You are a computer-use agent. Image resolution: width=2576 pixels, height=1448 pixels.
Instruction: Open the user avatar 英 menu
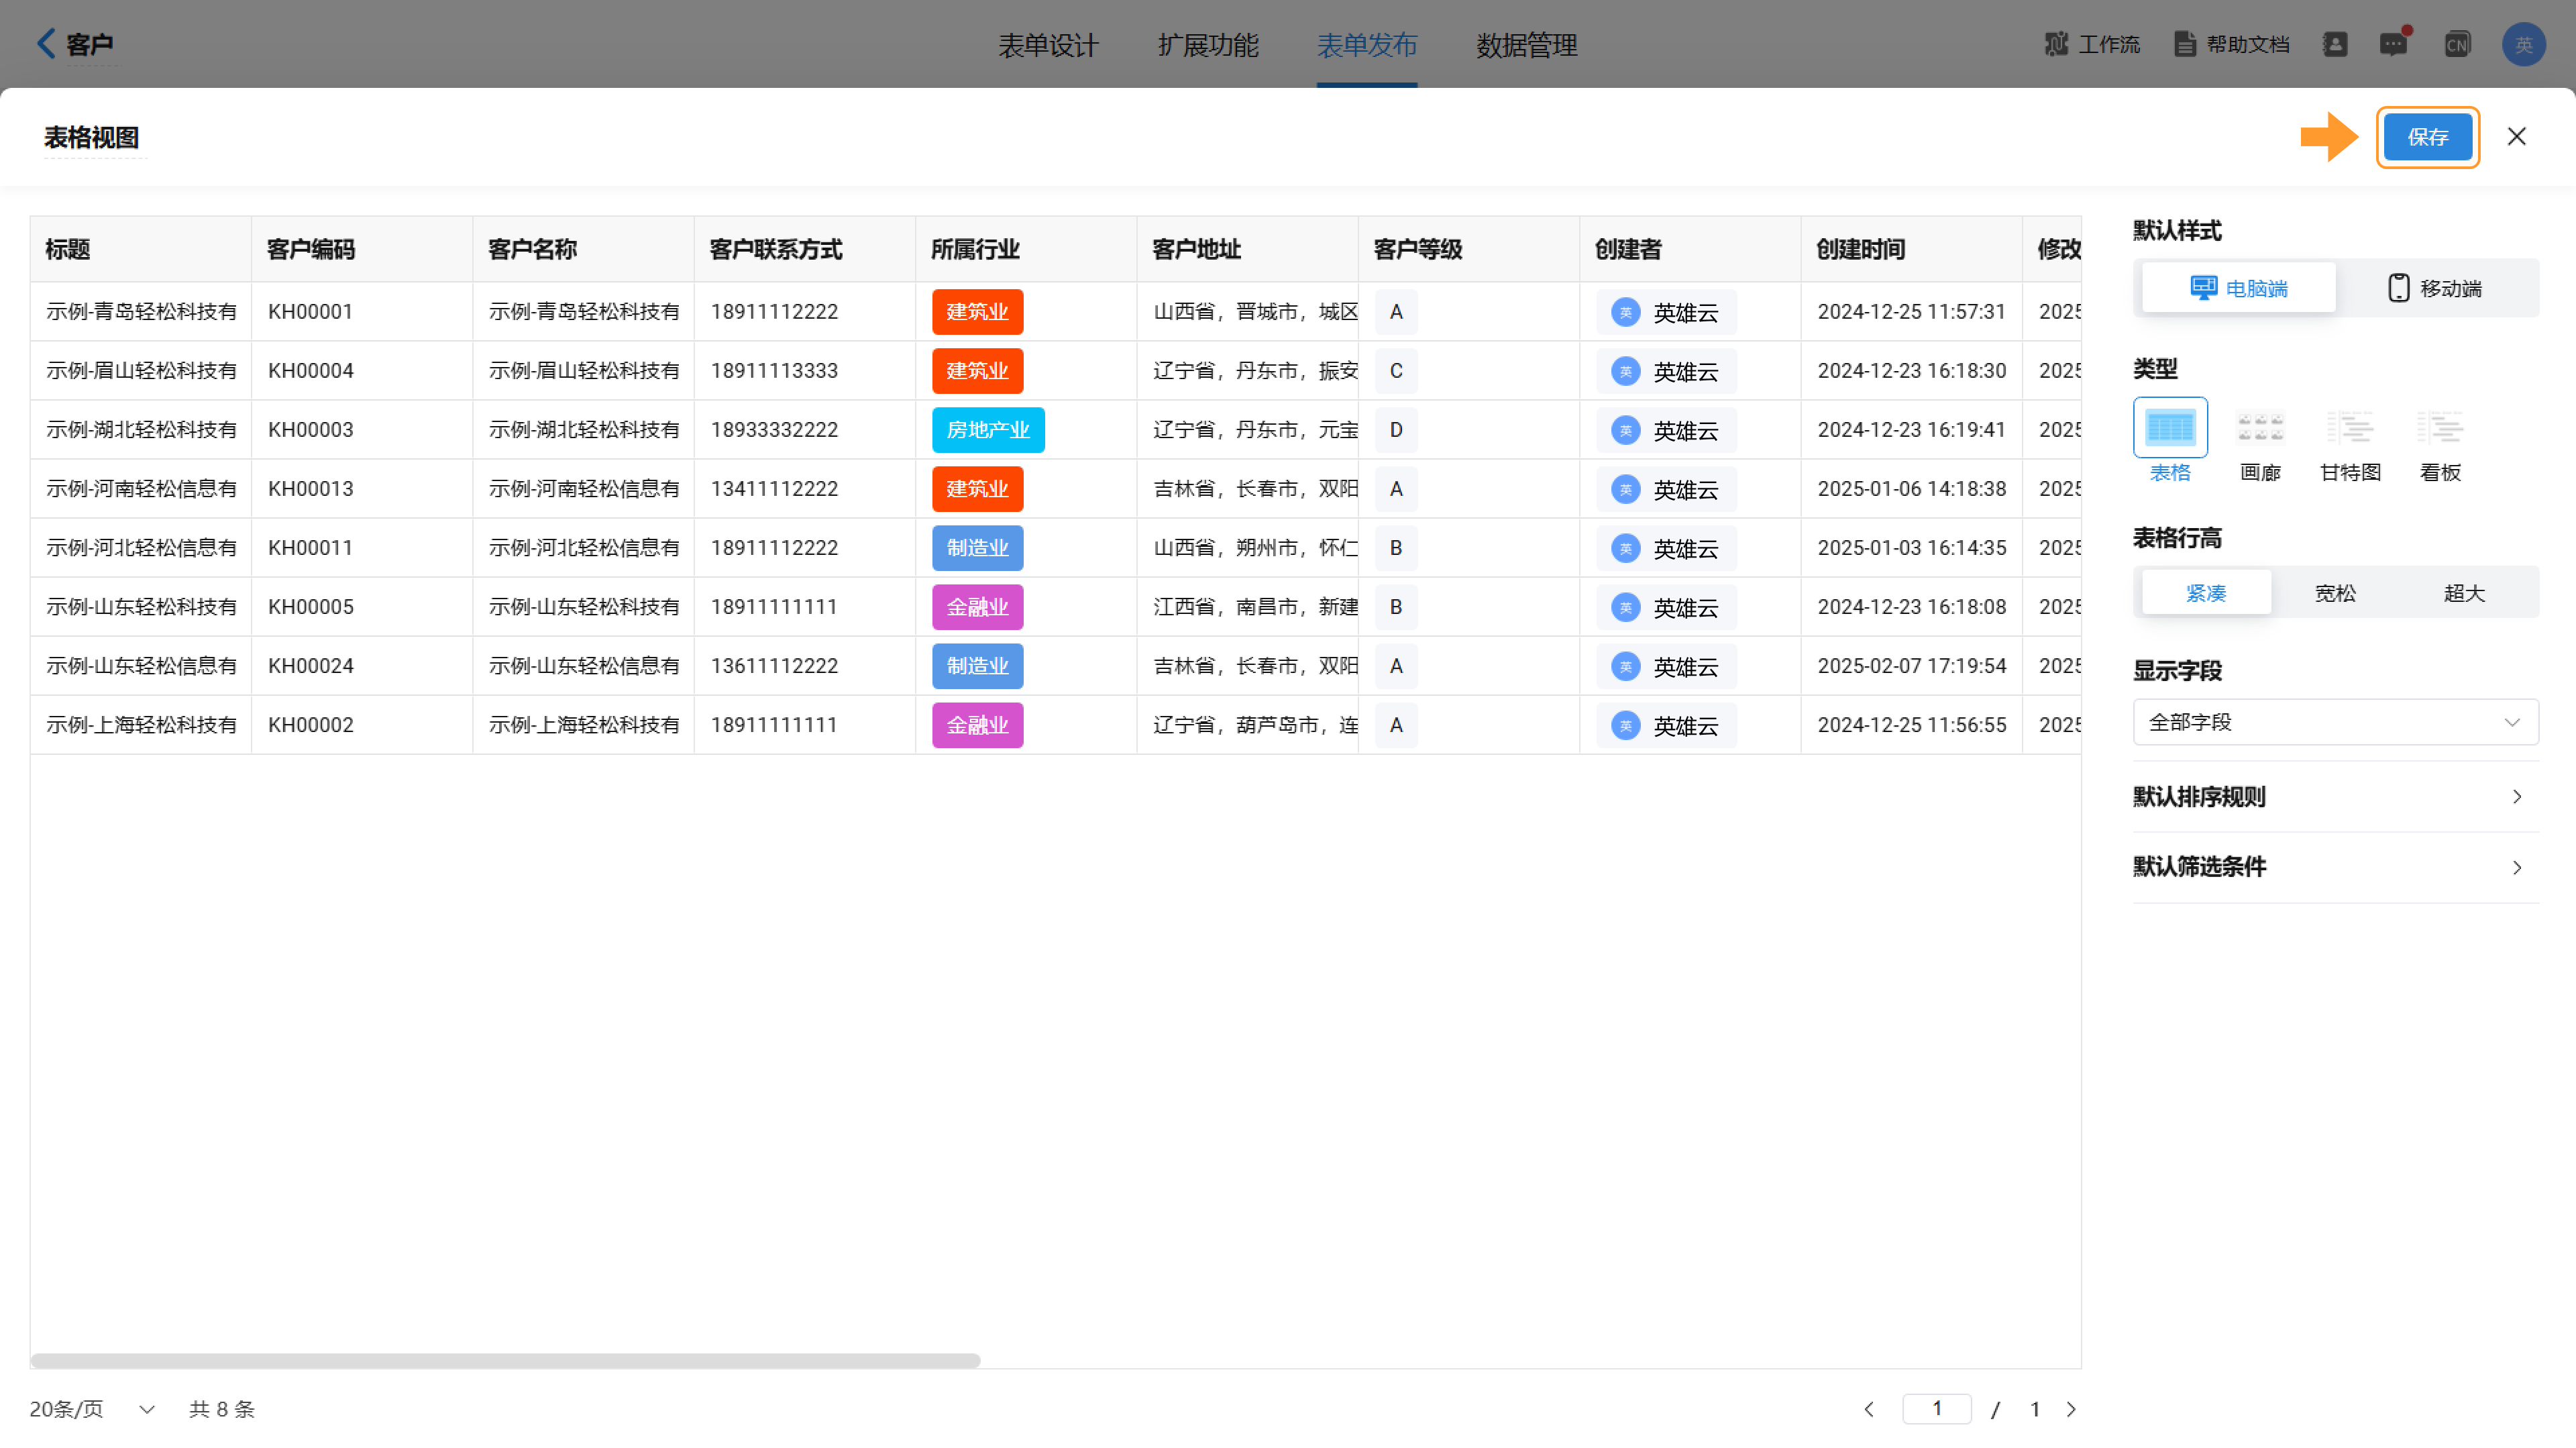click(2523, 44)
